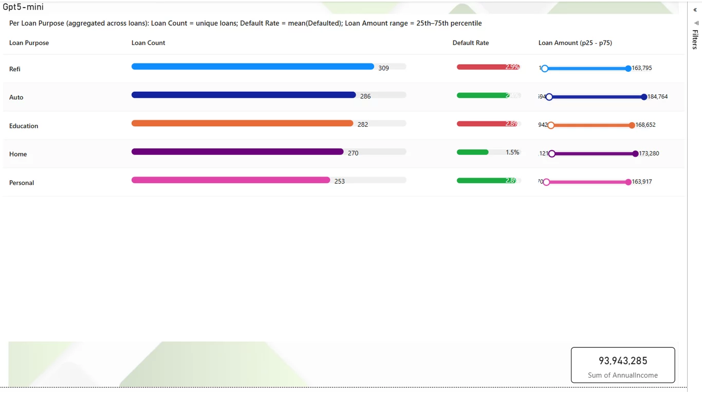Click the Loan Amount (p25 - p75) header
702x394 pixels.
pyautogui.click(x=575, y=43)
